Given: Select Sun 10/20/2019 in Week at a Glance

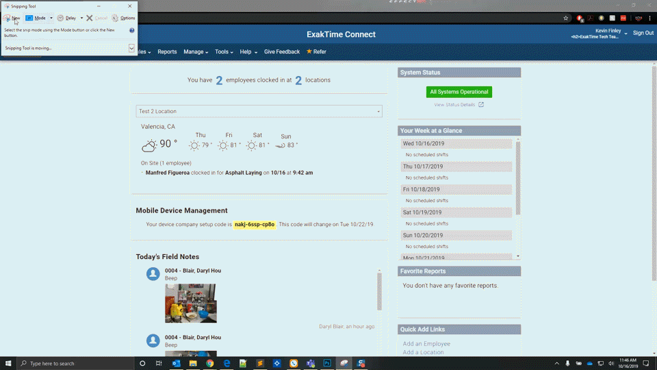Looking at the screenshot, I should click(456, 235).
